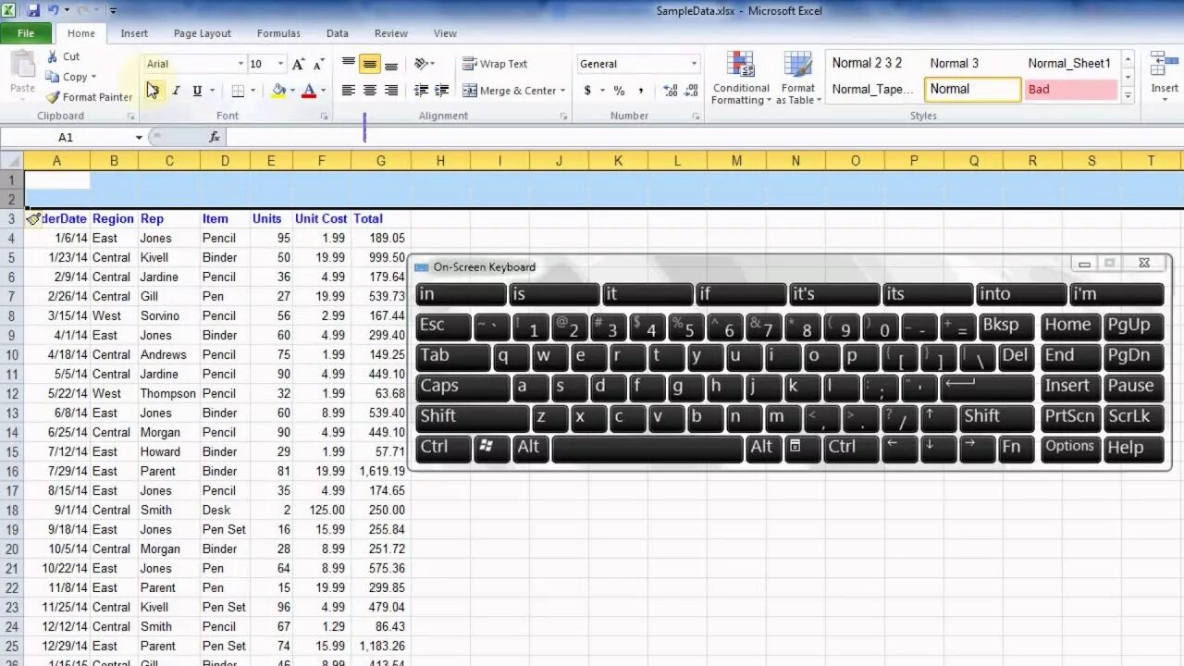Image resolution: width=1184 pixels, height=666 pixels.
Task: Click the Copy button
Action: [x=70, y=77]
